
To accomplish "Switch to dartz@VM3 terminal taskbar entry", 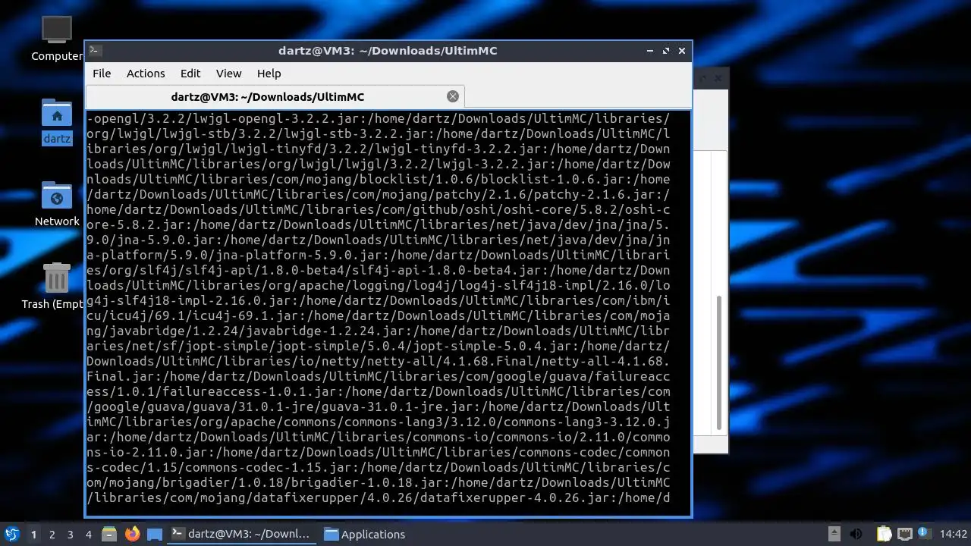I will 240,535.
